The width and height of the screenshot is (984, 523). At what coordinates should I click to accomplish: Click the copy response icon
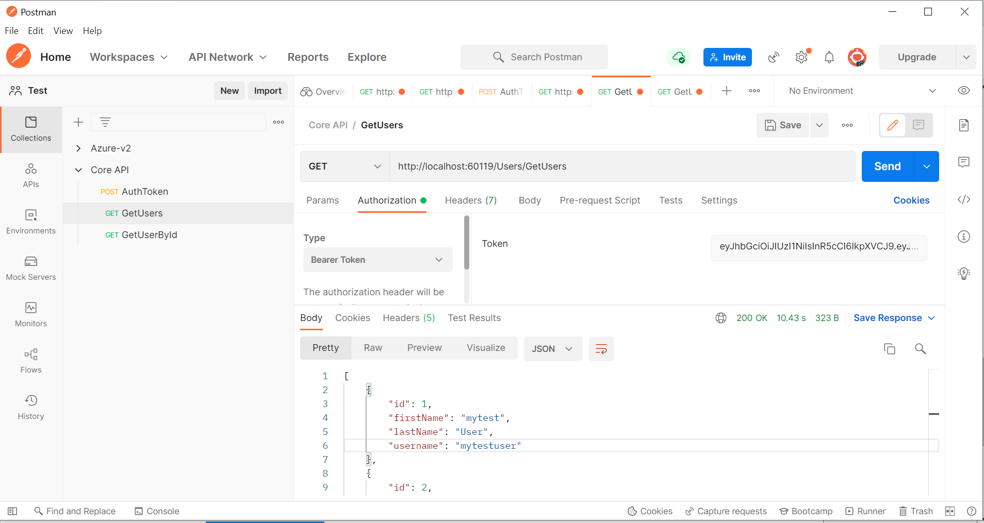pos(890,349)
